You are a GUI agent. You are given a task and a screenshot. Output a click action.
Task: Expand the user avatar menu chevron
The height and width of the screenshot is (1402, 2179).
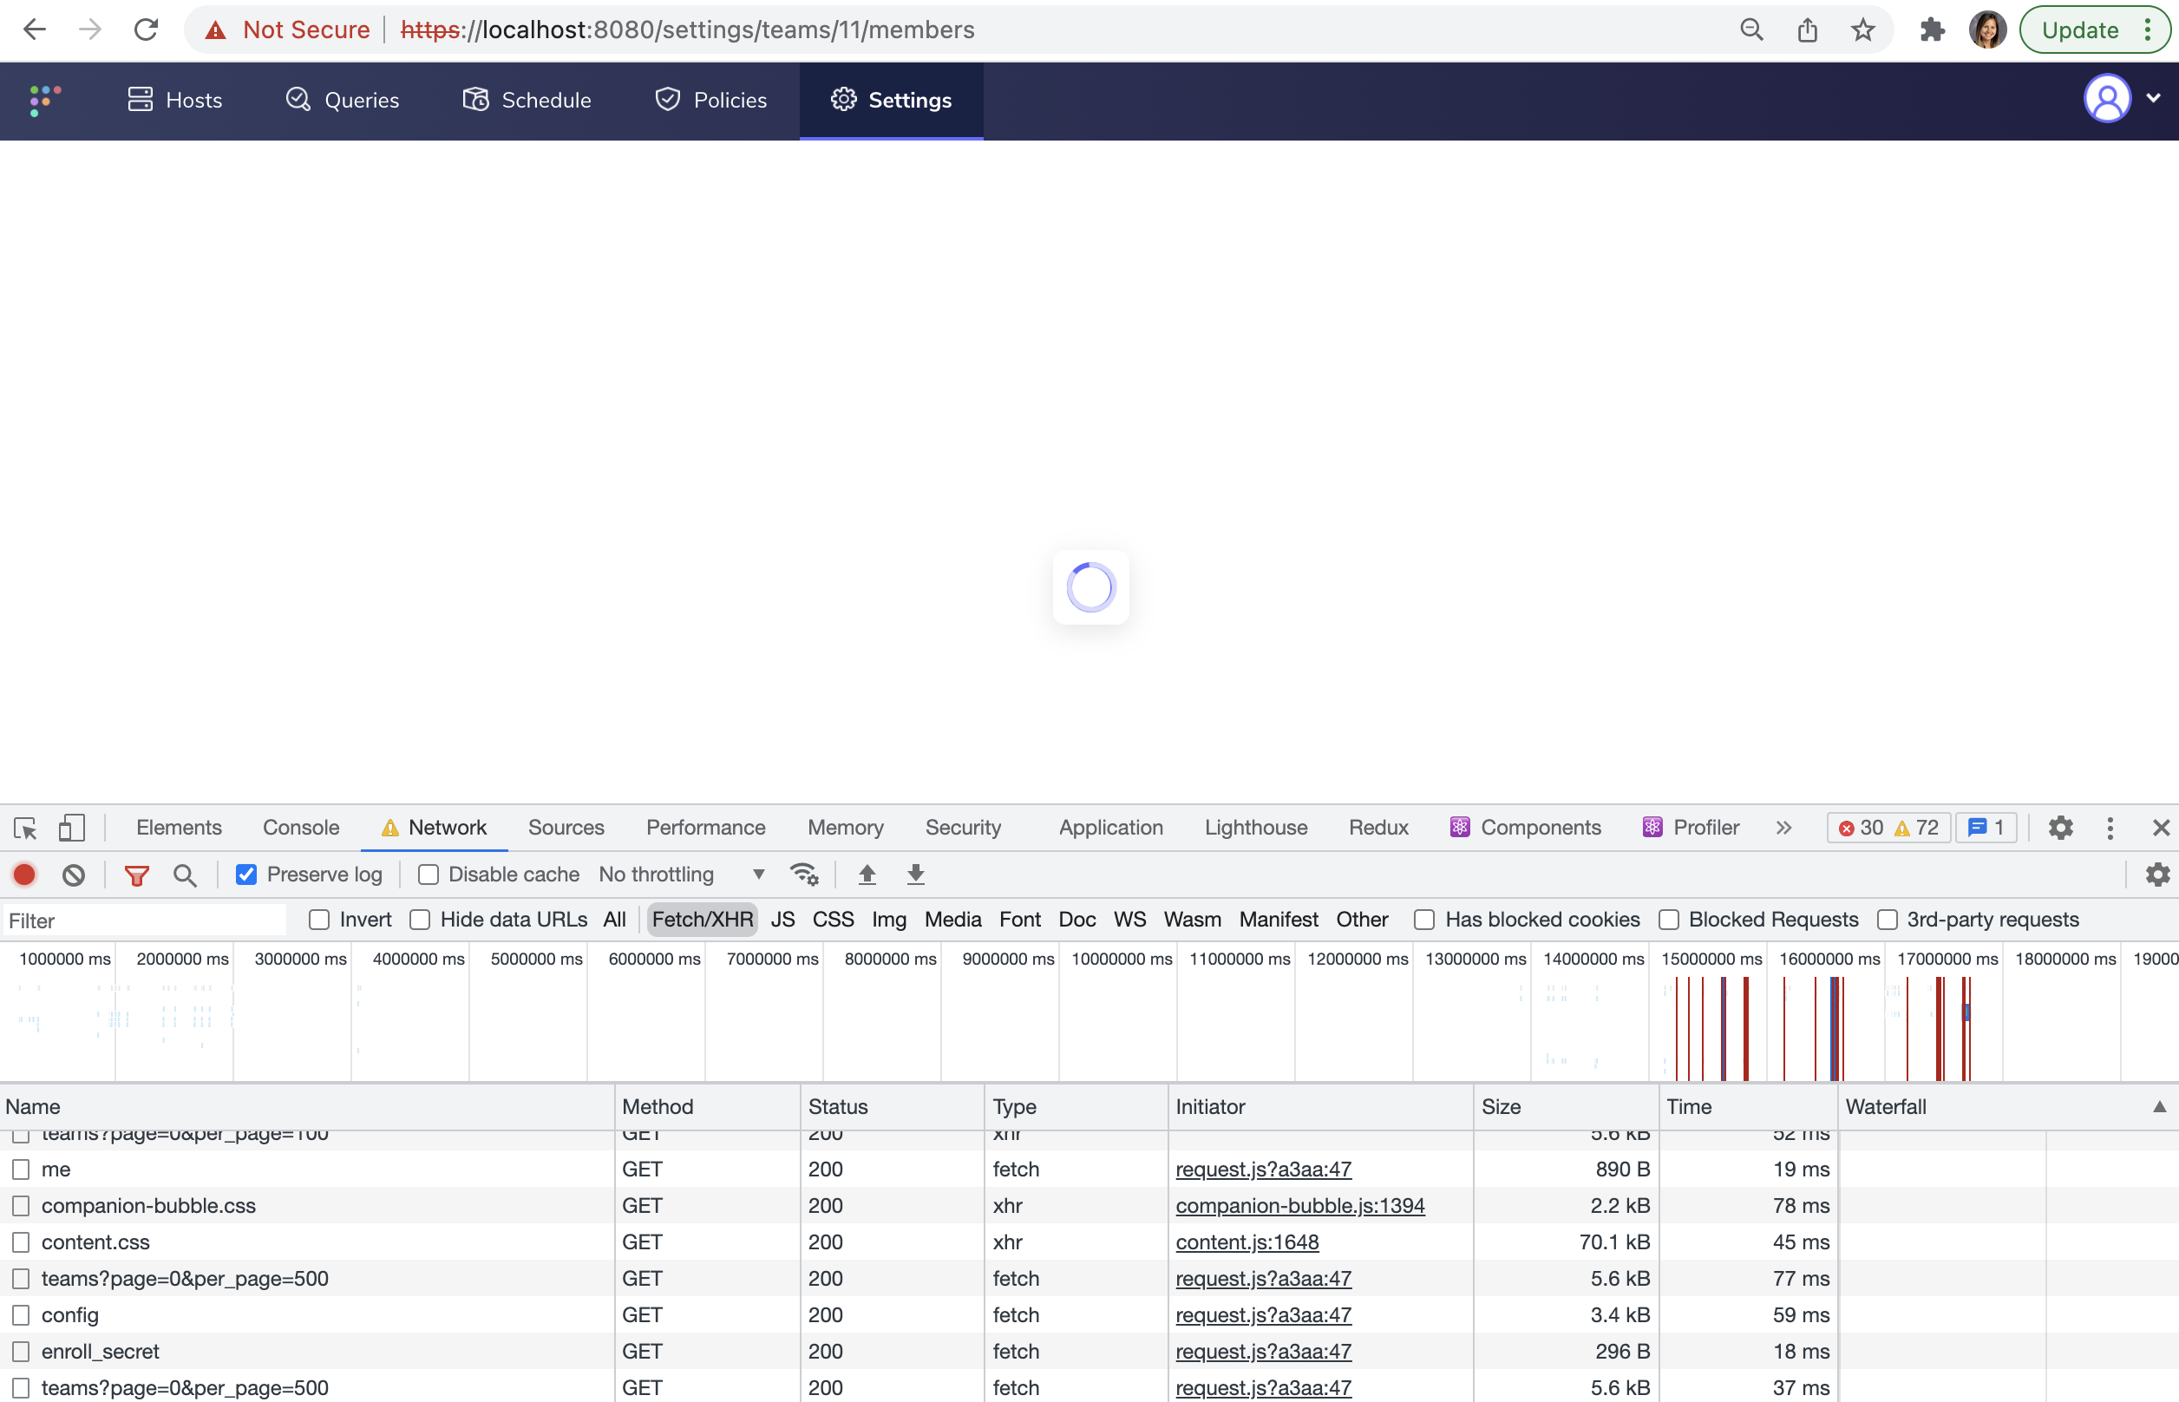pyautogui.click(x=2153, y=99)
